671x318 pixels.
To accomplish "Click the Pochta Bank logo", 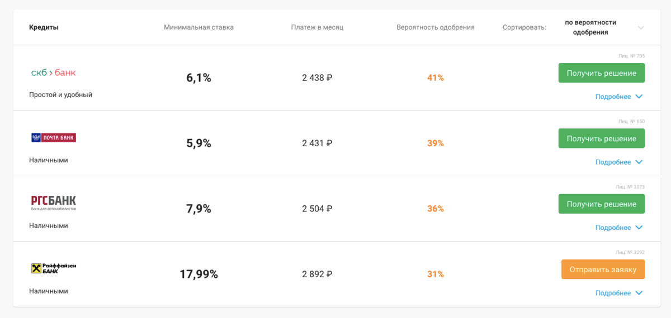I will 53,137.
